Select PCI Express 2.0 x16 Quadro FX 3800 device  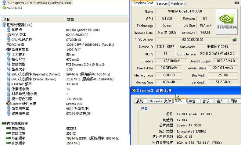tap(39, 3)
